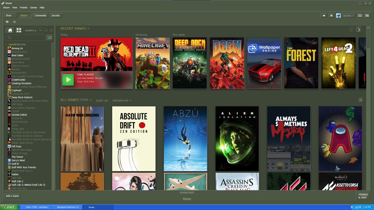Click the Add a Game button
Screen dimensions: 374x210
pyautogui.click(x=12, y=196)
